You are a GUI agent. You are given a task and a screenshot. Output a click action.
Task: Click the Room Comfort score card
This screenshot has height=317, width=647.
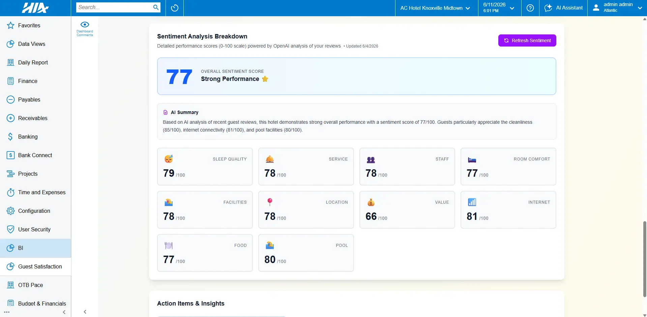click(508, 167)
